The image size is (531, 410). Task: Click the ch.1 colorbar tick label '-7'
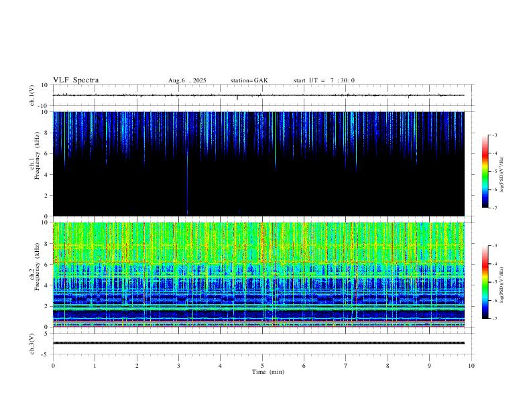(x=495, y=208)
